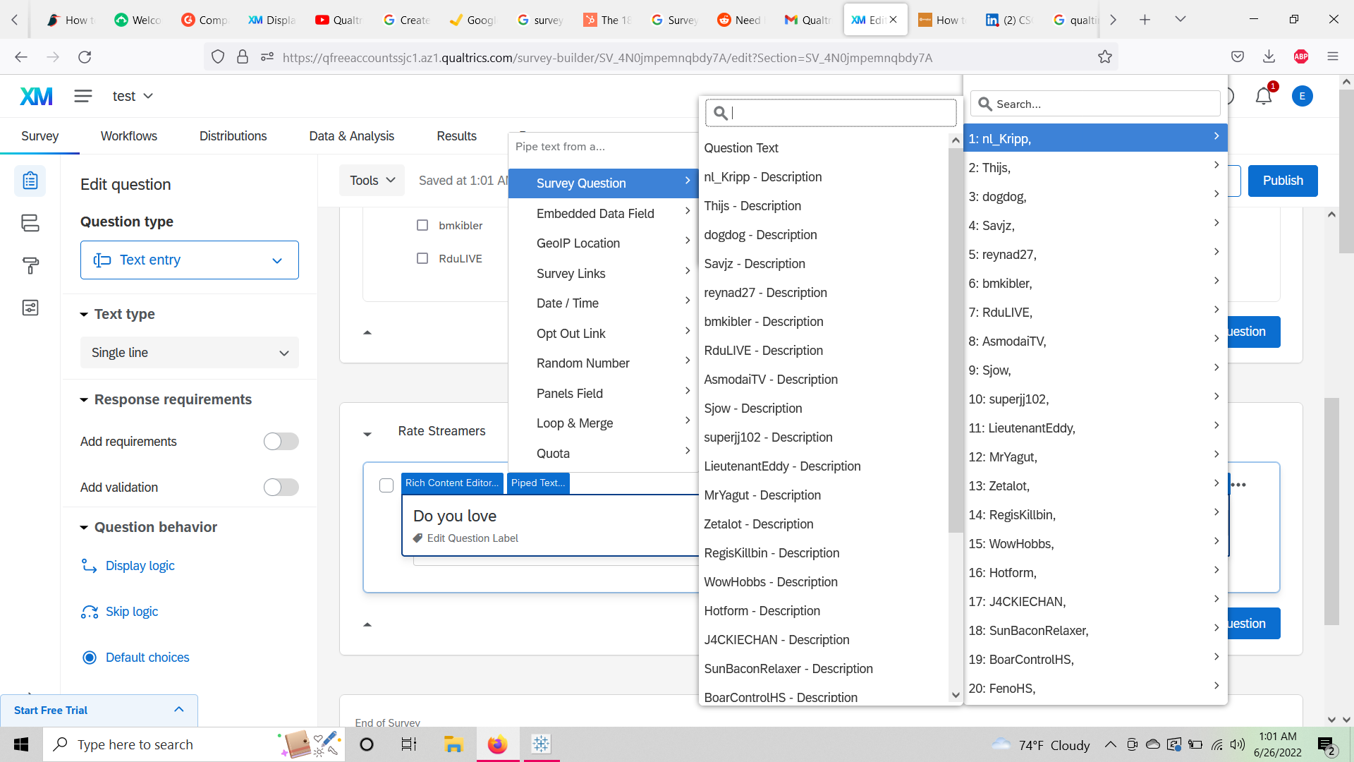1354x762 pixels.
Task: Check the RduLIVE checkbox
Action: 422,258
